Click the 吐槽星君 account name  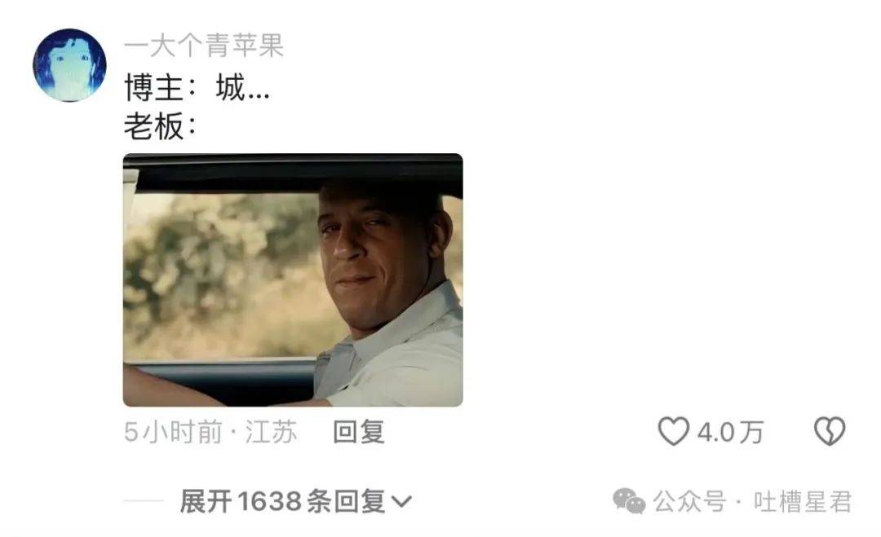pos(803,502)
